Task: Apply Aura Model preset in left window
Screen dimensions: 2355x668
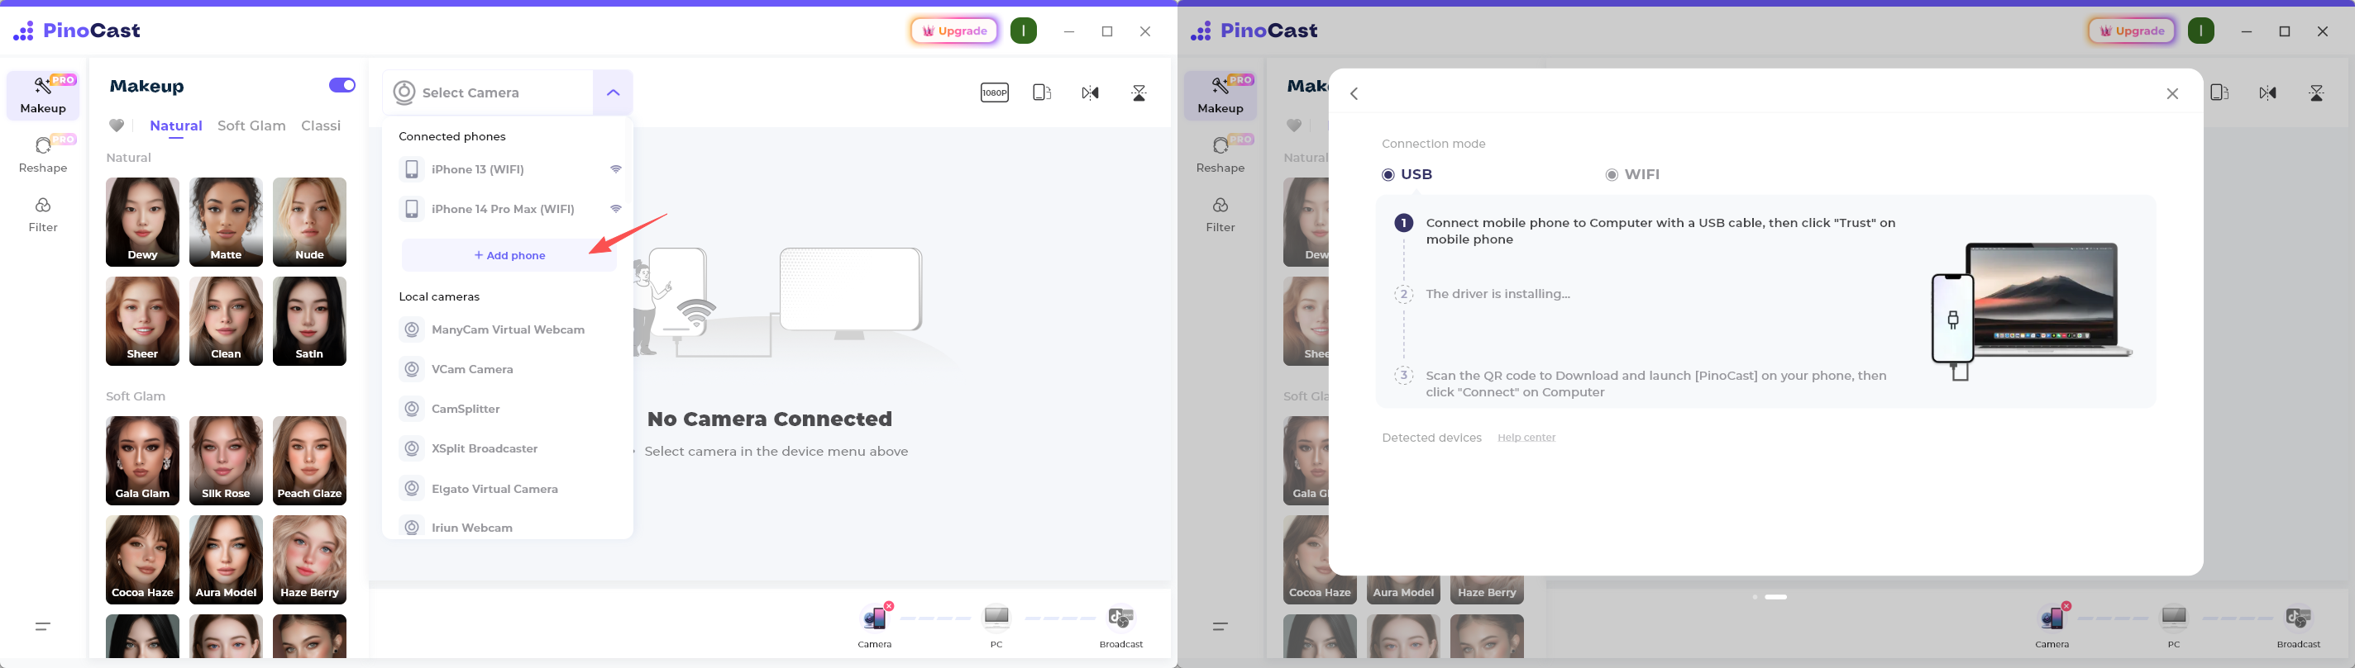Action: pos(226,559)
